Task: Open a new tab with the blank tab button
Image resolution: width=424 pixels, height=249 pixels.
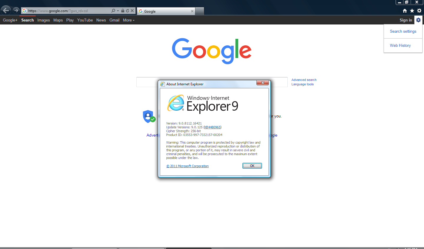Action: click(x=200, y=11)
